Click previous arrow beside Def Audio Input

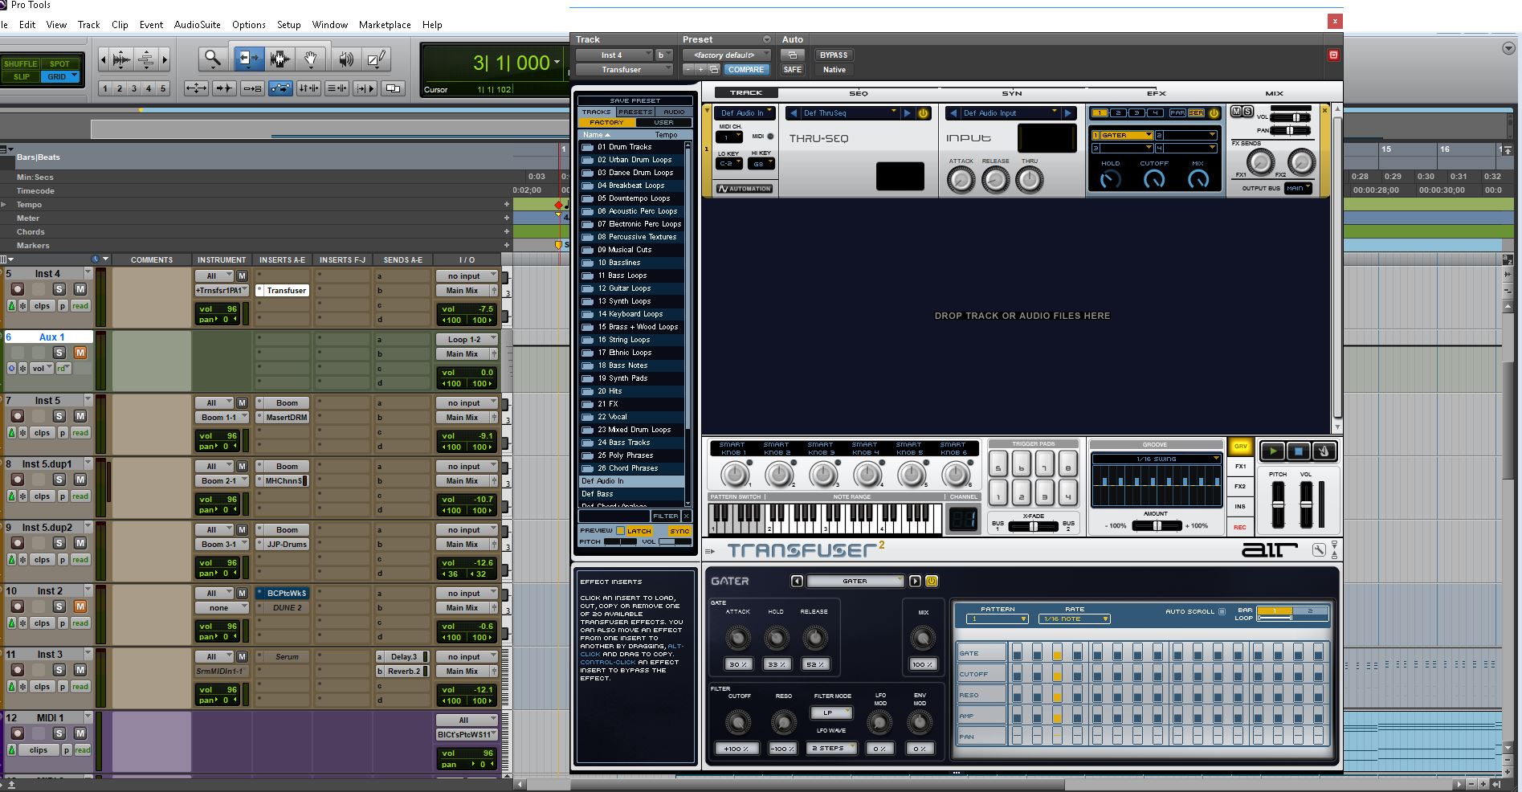952,113
